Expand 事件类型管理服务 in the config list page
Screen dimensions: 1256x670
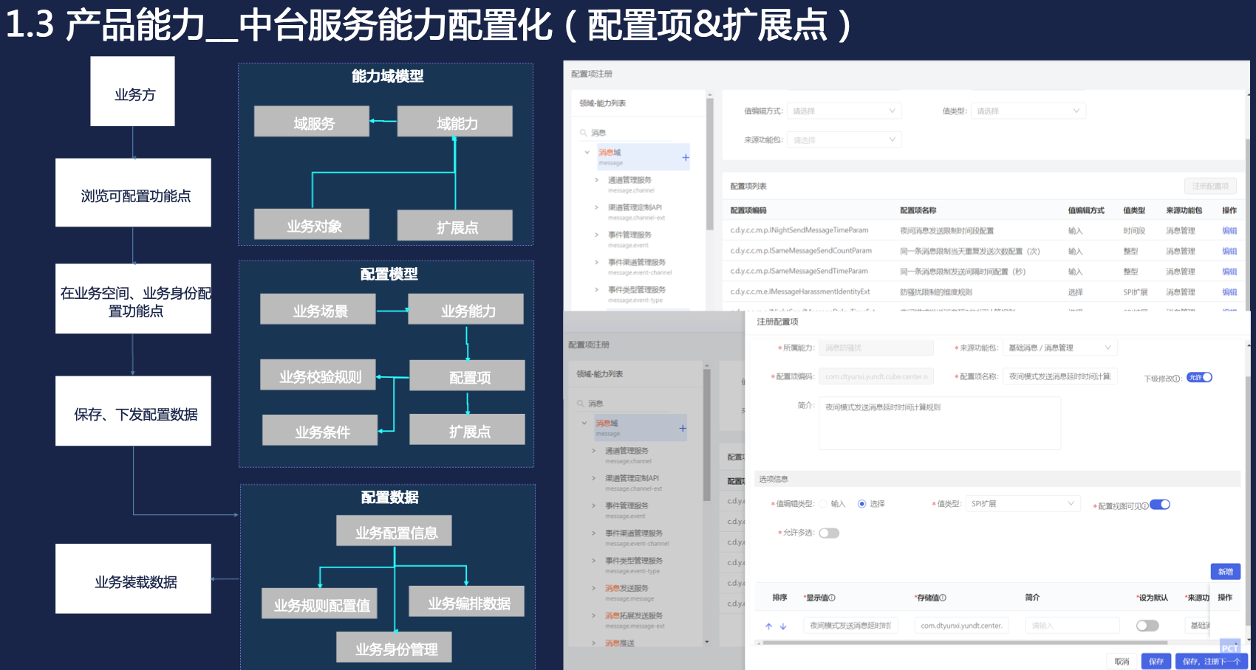[x=596, y=289]
